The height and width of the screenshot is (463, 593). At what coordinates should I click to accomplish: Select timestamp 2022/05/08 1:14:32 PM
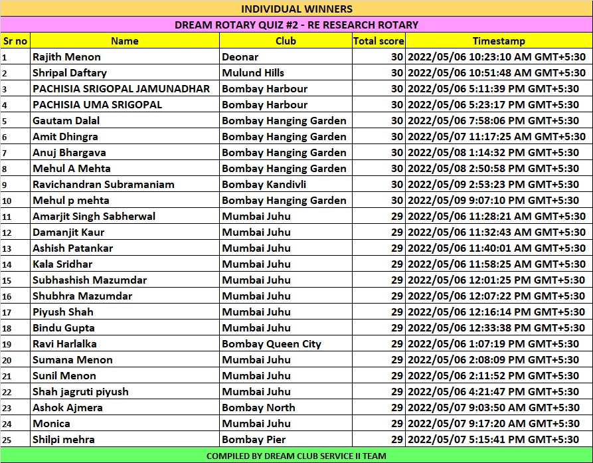(x=499, y=152)
